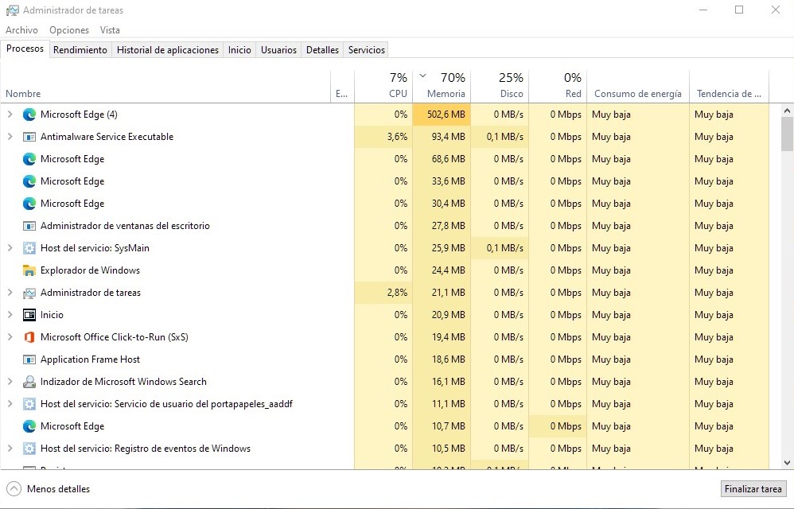The height and width of the screenshot is (509, 794).
Task: Click the Inicio process icon
Action: [29, 315]
